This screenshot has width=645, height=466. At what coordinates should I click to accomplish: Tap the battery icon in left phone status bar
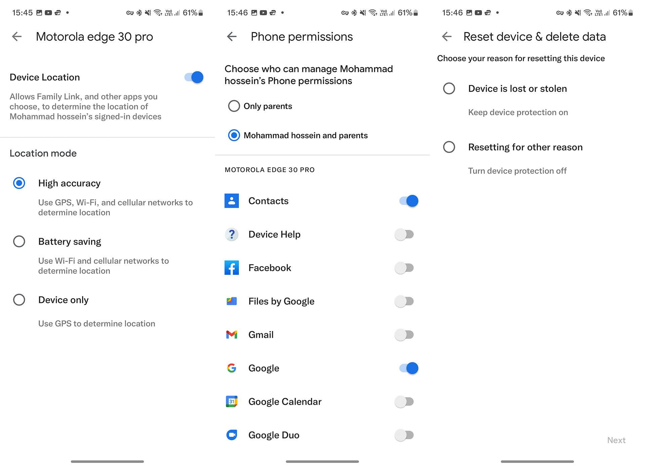coord(201,13)
